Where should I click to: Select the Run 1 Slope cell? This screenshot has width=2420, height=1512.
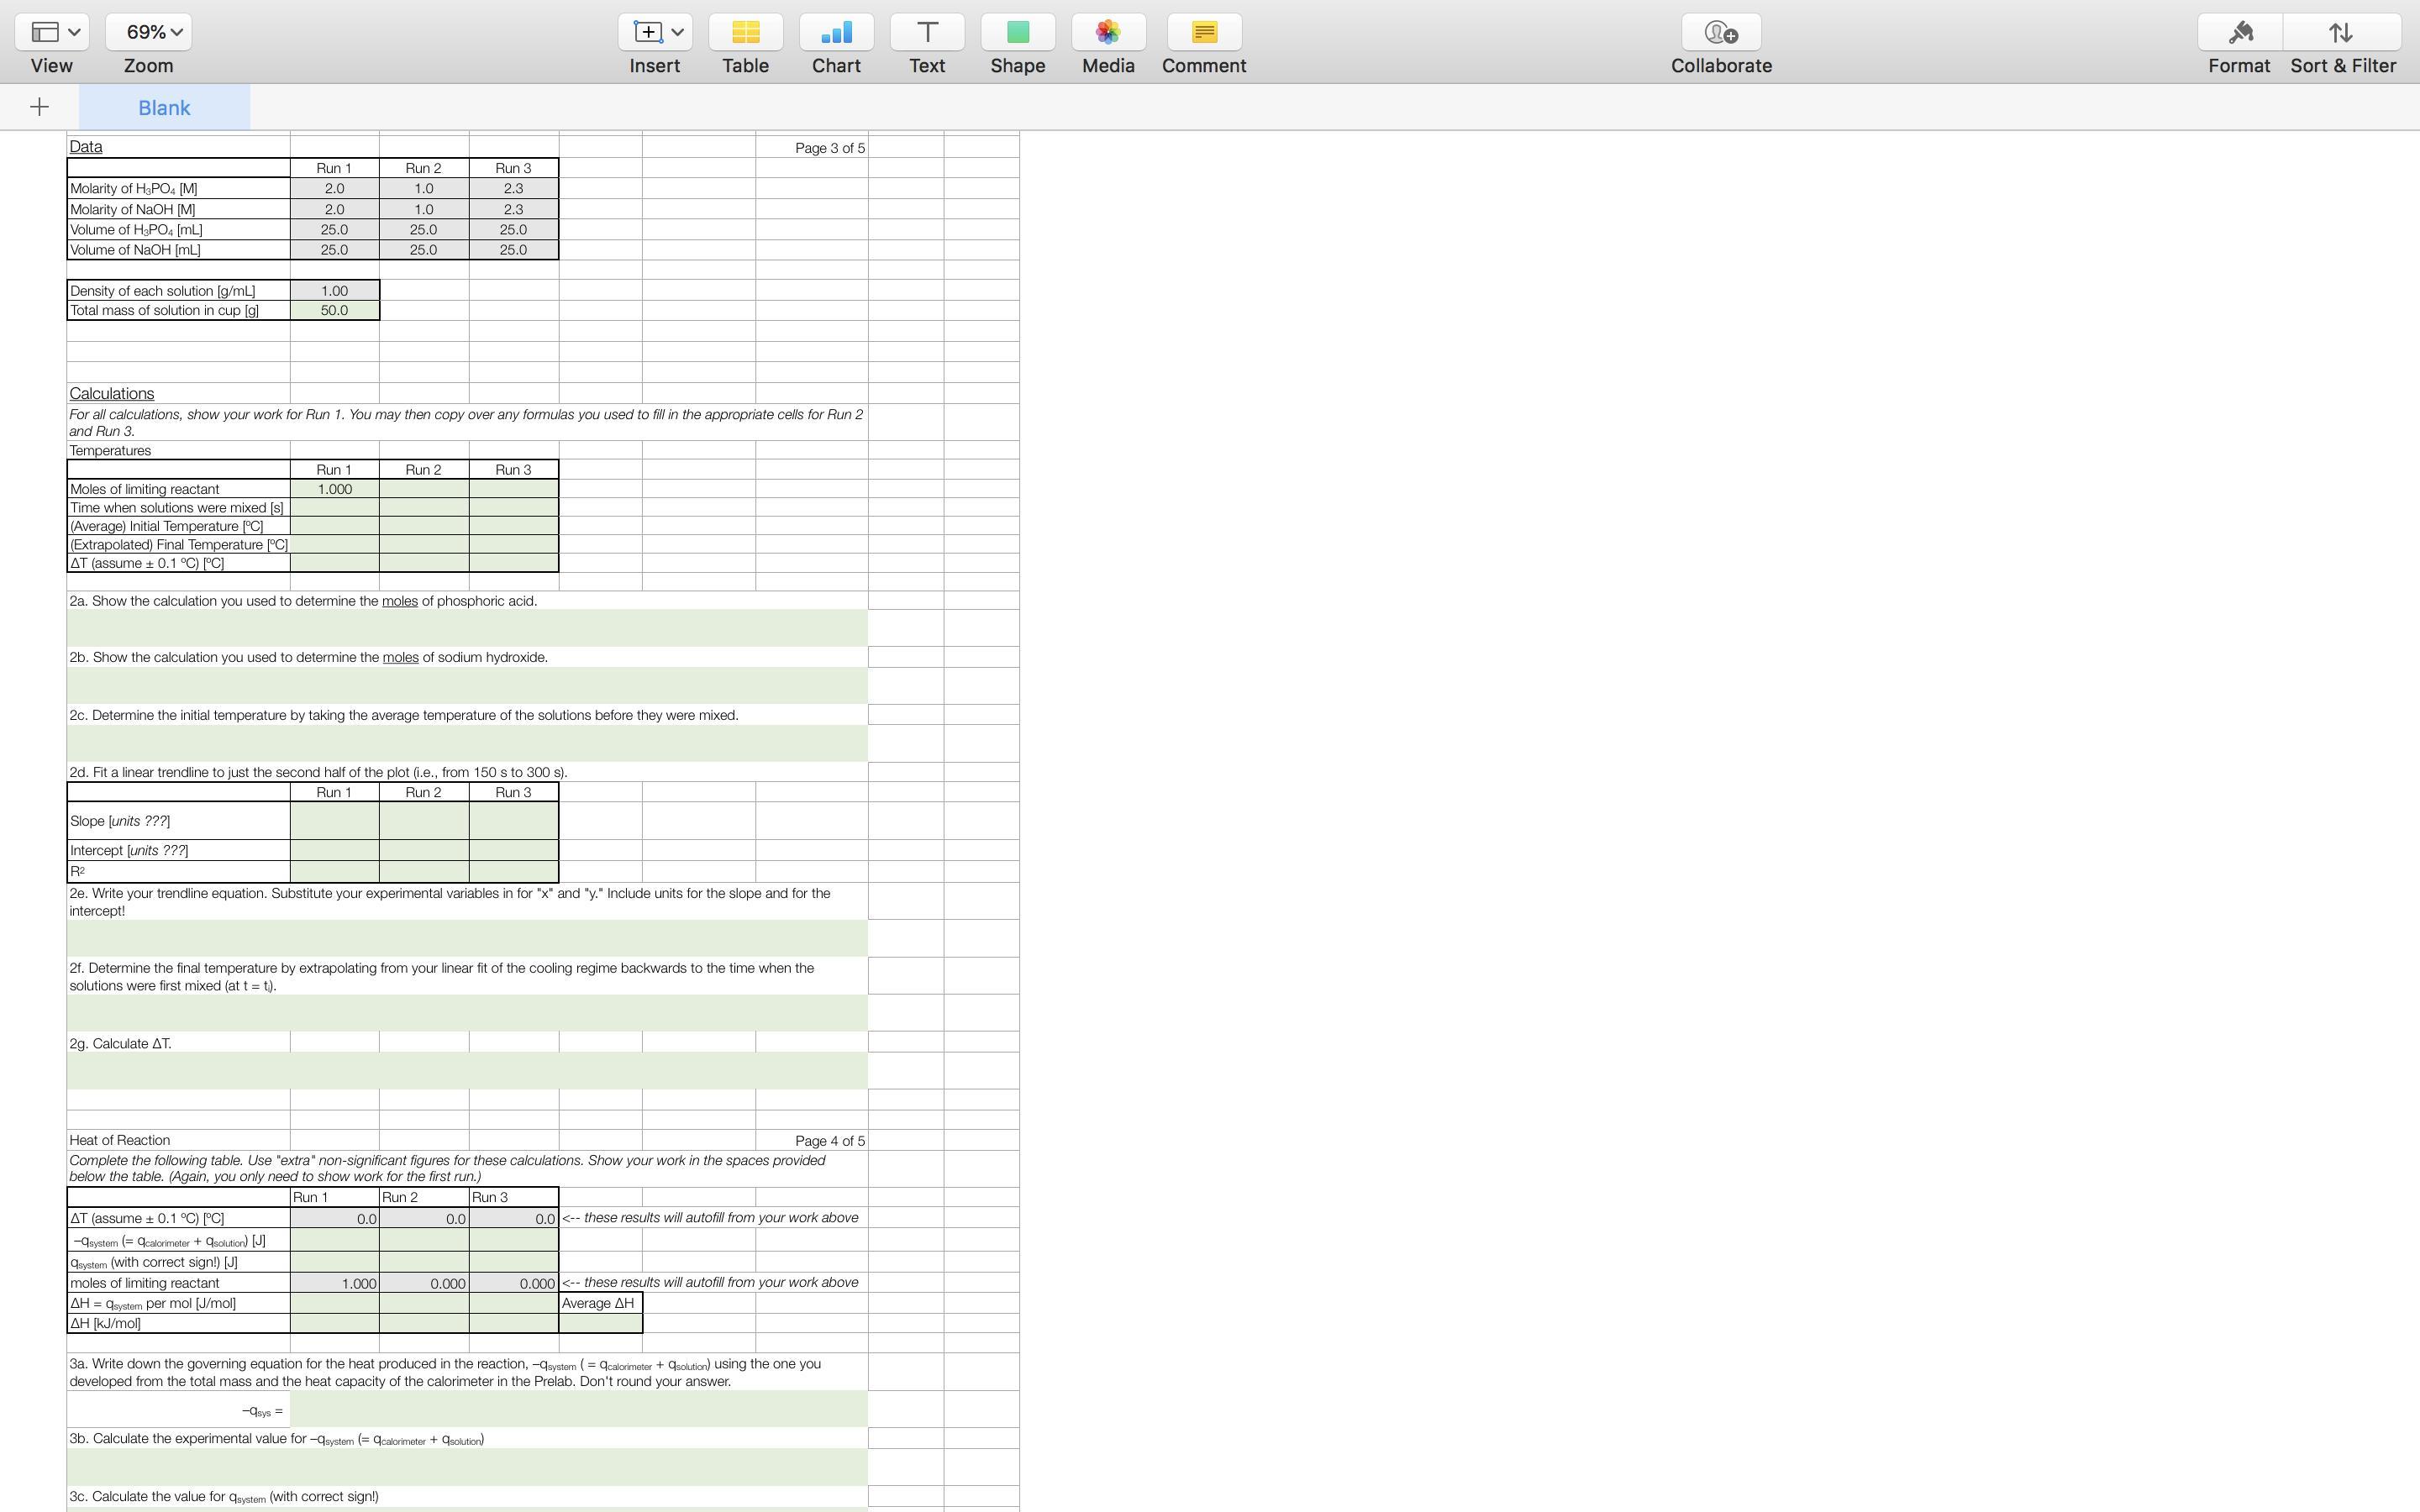334,821
